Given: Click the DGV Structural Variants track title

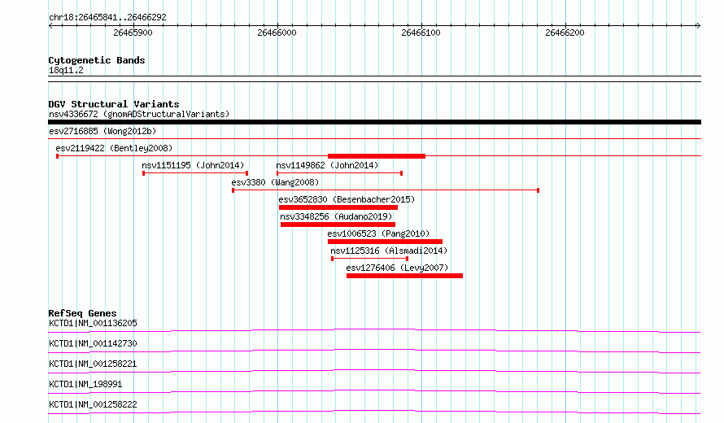Looking at the screenshot, I should (114, 104).
